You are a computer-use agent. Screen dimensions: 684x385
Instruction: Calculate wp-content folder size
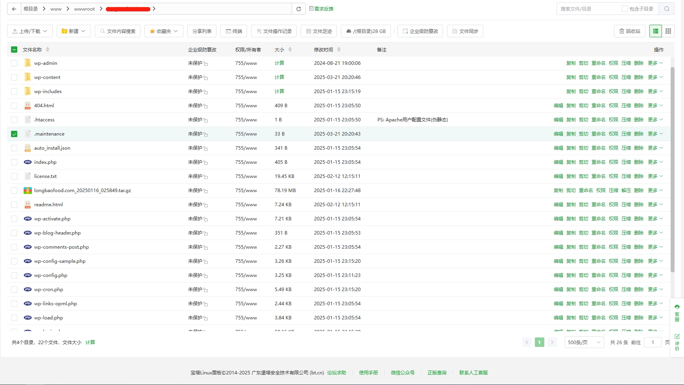[x=279, y=77]
